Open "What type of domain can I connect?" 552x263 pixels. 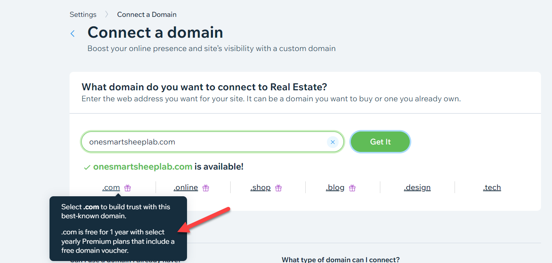(341, 259)
